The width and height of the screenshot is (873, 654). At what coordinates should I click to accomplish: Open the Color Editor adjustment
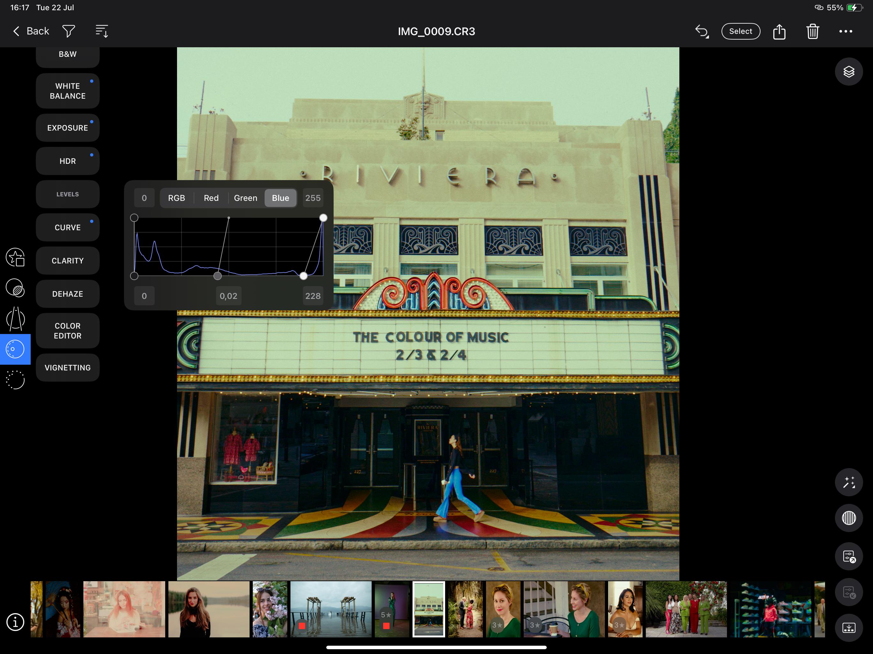67,331
